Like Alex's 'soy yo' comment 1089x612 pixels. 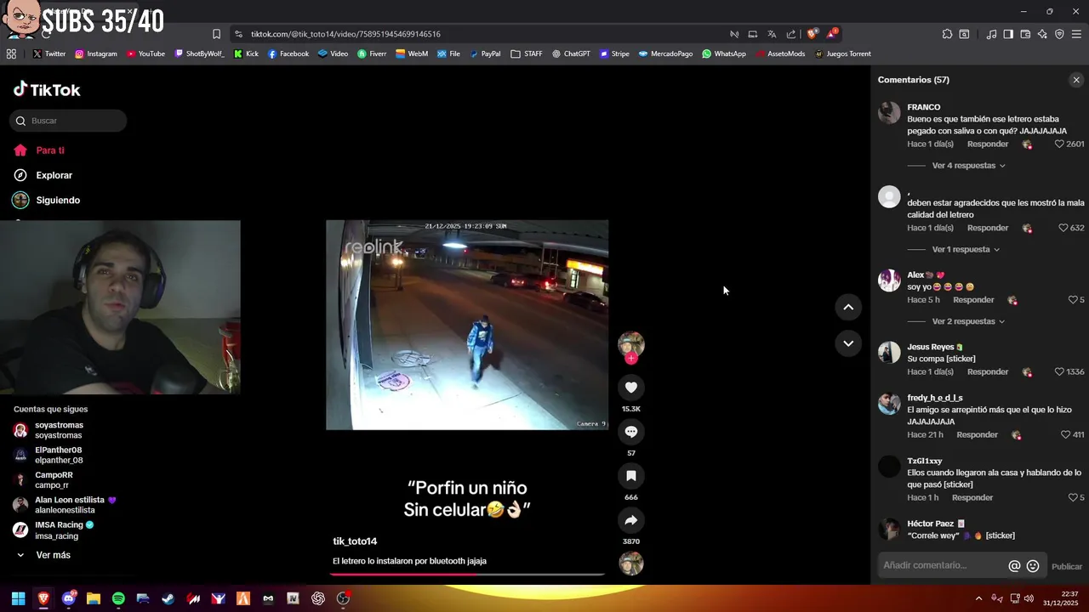coord(1073,300)
